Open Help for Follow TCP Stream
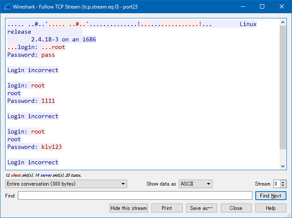The height and width of the screenshot is (218, 292). point(271,208)
